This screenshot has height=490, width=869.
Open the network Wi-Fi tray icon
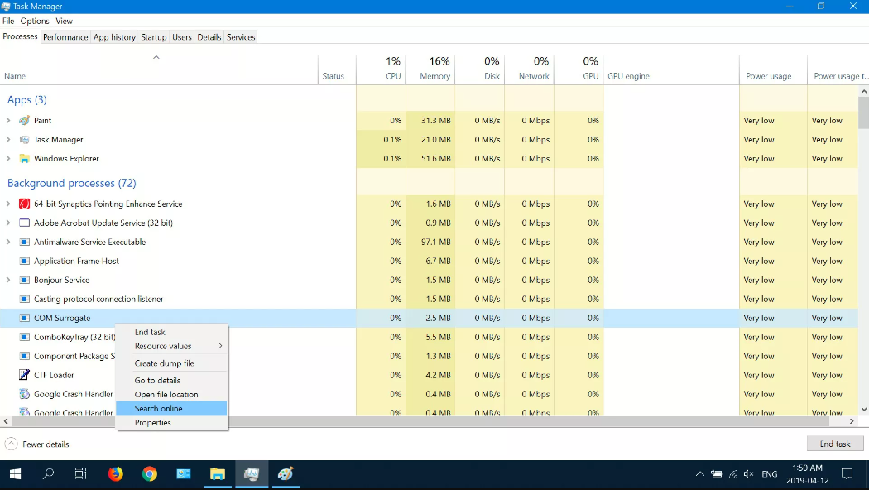[732, 474]
